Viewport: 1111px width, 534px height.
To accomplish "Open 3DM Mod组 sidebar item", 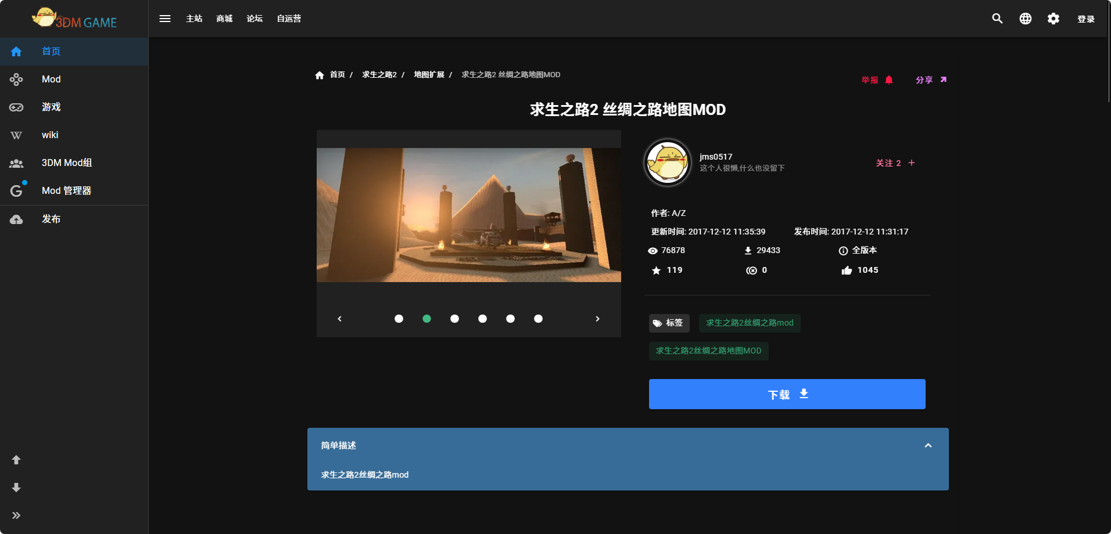I will (74, 163).
